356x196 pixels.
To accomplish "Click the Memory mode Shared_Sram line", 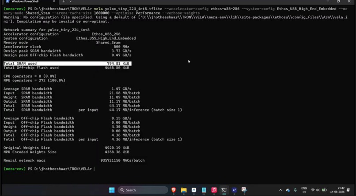I will [62, 43].
